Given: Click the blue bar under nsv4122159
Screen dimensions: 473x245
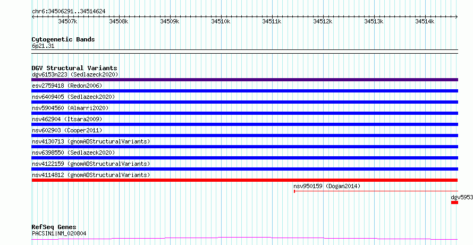Looking at the screenshot, I should tap(244, 169).
